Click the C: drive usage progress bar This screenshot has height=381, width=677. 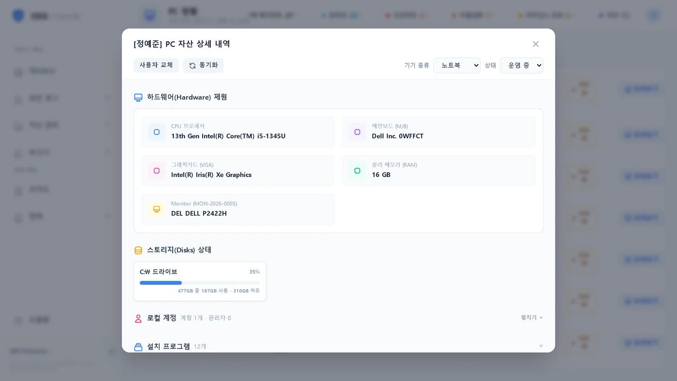(x=200, y=283)
